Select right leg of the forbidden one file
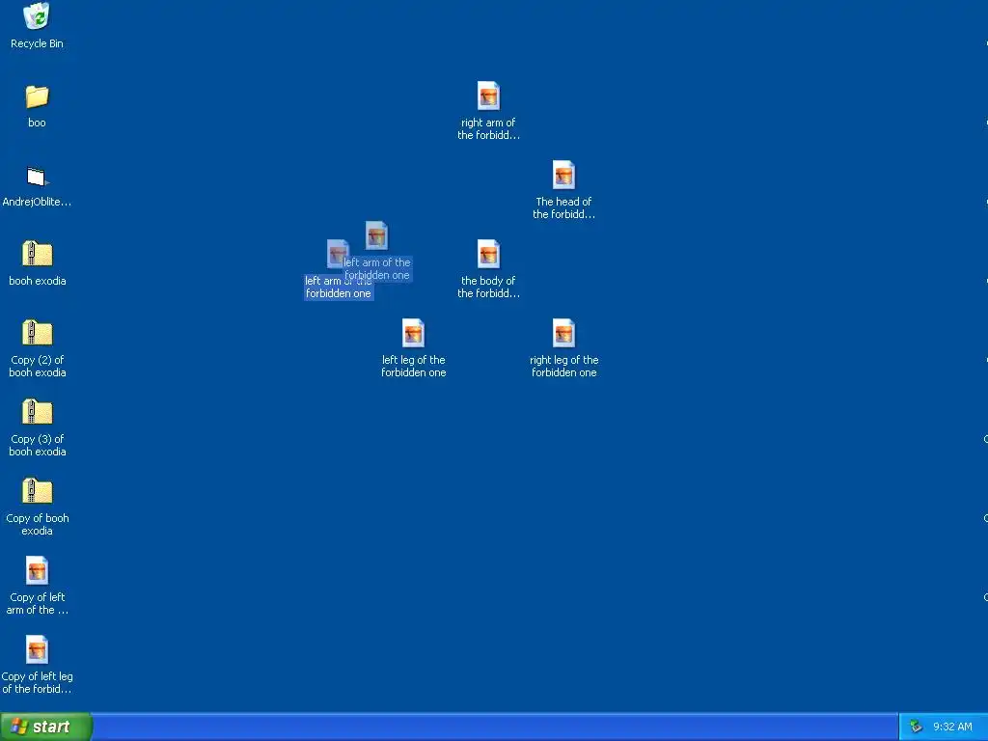 (x=563, y=333)
